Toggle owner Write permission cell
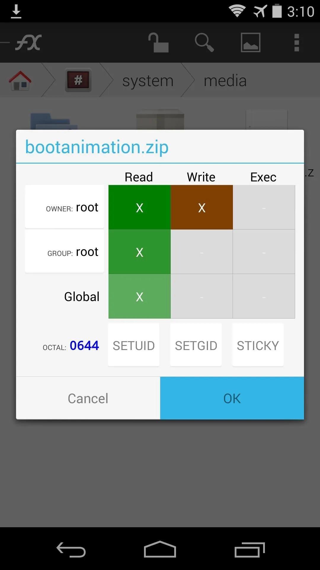320x570 pixels. pyautogui.click(x=202, y=207)
